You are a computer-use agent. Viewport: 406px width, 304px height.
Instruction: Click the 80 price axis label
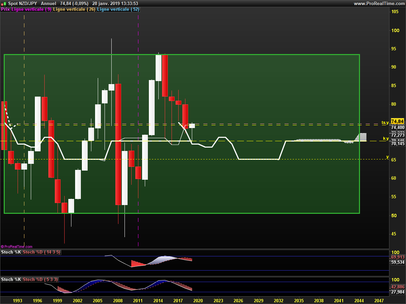(394, 104)
